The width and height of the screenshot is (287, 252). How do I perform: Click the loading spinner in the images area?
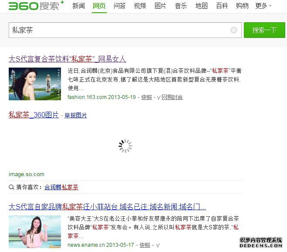point(125,146)
